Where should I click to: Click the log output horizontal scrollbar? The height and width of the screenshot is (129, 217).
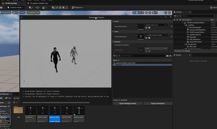(x=56, y=103)
